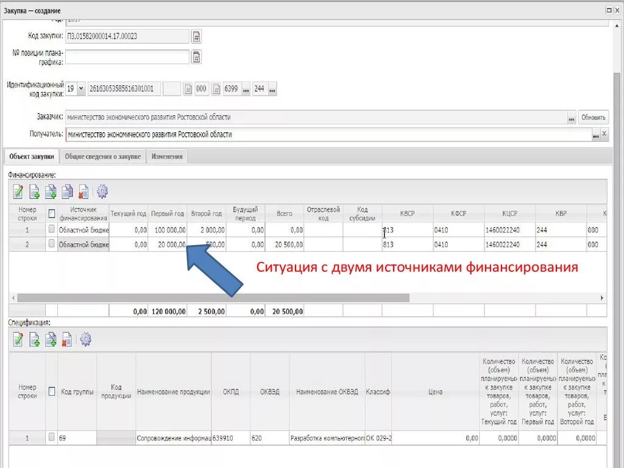The image size is (624, 468).
Task: Open the ellipsis lookup for Заказчик field
Action: pos(572,118)
